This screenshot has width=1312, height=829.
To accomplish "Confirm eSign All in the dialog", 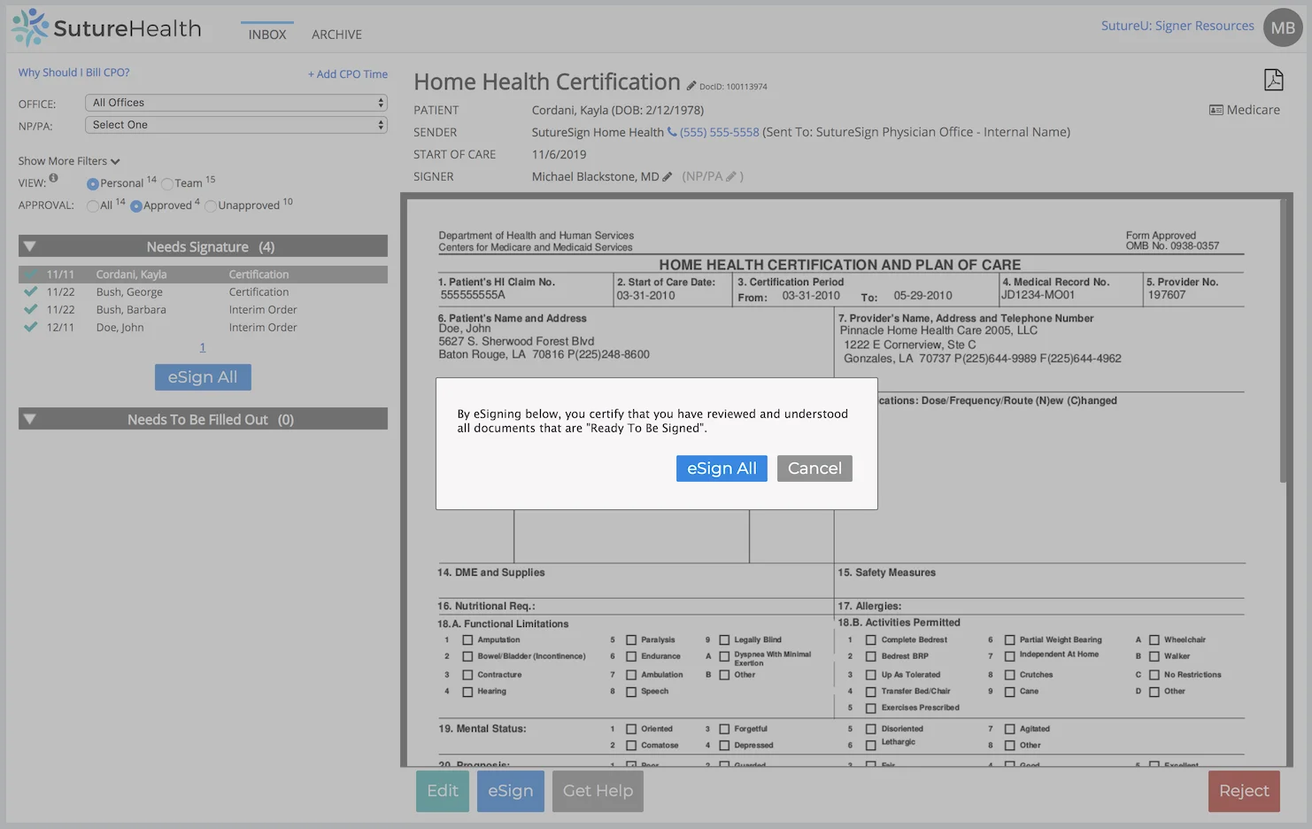I will (x=722, y=469).
